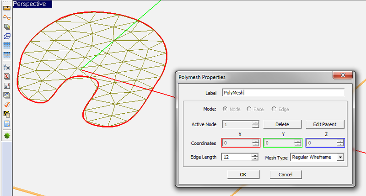This screenshot has height=196, width=366.
Task: Open the sine curve tool
Action: tap(7, 17)
